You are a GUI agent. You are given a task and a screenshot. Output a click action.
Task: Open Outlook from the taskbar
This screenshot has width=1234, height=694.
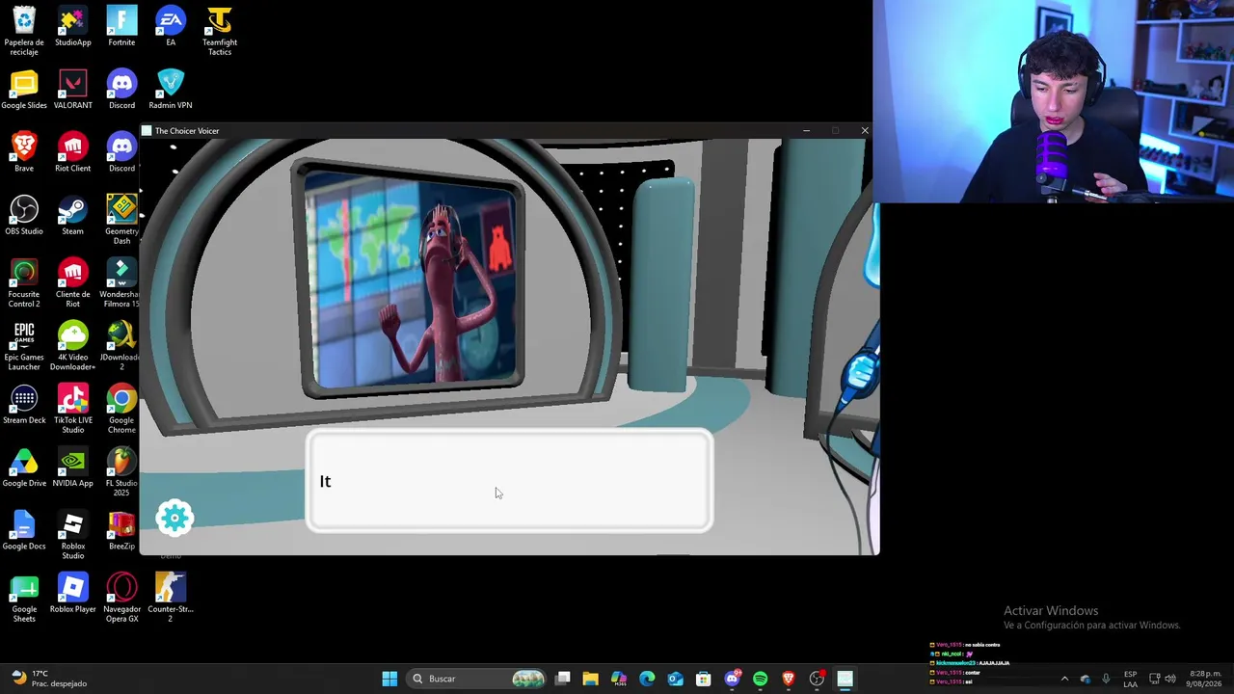[675, 679]
